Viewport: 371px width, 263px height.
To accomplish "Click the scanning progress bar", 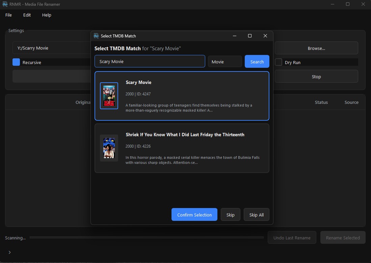I will 147,238.
